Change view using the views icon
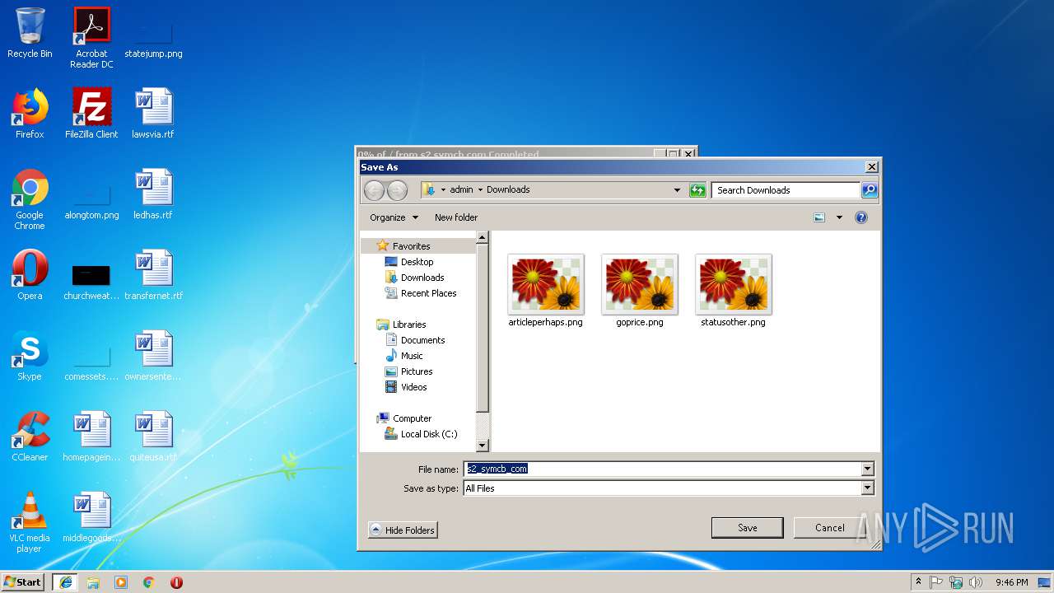This screenshot has width=1054, height=593. coord(819,217)
